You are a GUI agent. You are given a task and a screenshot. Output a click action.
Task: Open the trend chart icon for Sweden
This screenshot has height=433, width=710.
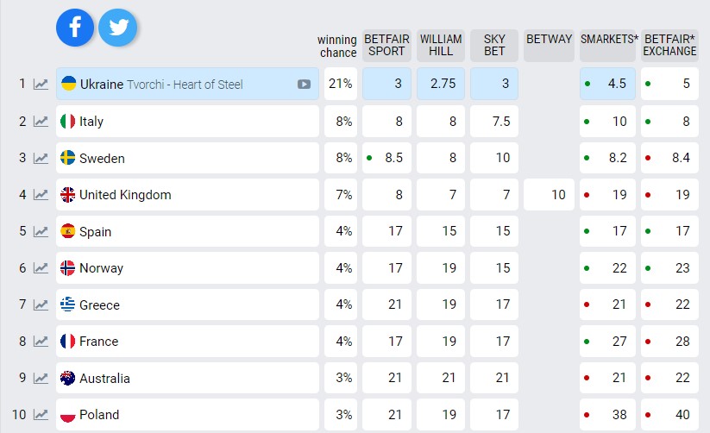[41, 158]
